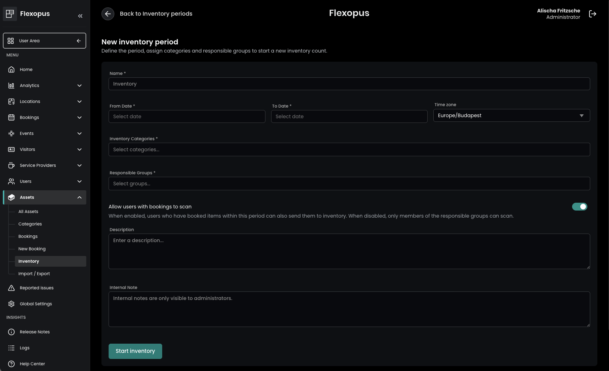Click the Flexopus title in header

point(349,13)
